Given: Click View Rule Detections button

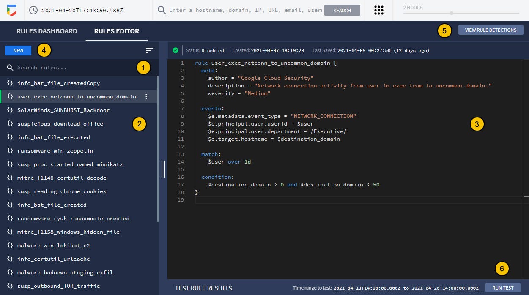Looking at the screenshot, I should (x=491, y=30).
